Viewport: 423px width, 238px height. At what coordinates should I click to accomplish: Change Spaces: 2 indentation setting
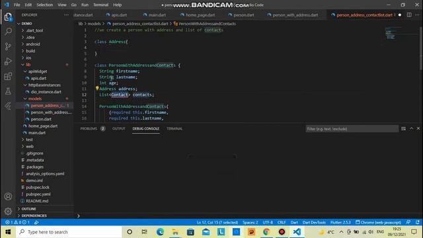point(250,222)
